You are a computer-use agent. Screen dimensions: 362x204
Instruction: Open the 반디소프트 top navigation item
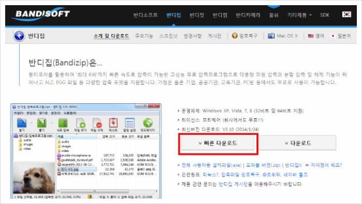point(145,15)
